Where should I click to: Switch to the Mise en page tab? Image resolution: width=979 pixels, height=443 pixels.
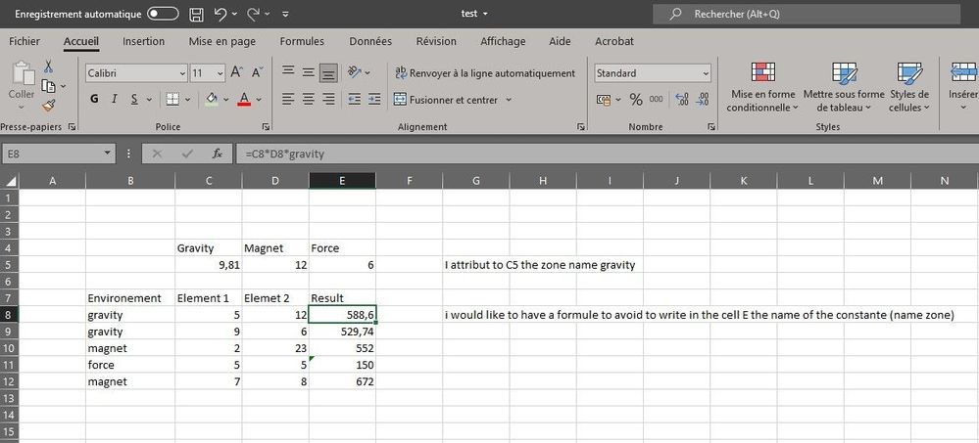tap(222, 42)
